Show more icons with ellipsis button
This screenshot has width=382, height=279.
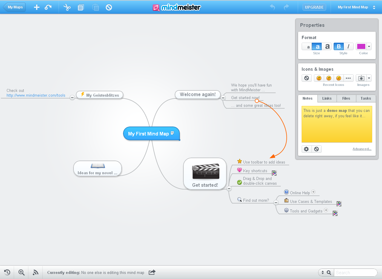(348, 78)
